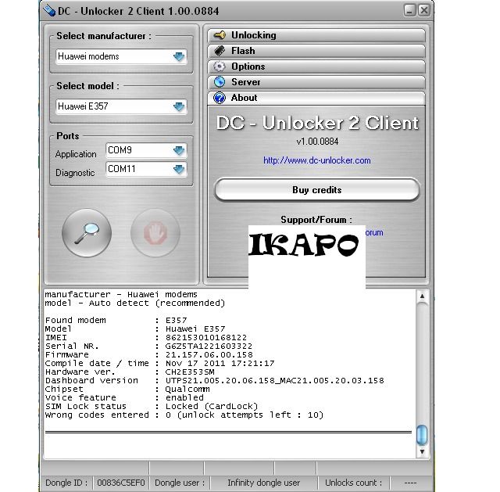
Task: Click the hardware version CH2E353SM
Action: 190,372
